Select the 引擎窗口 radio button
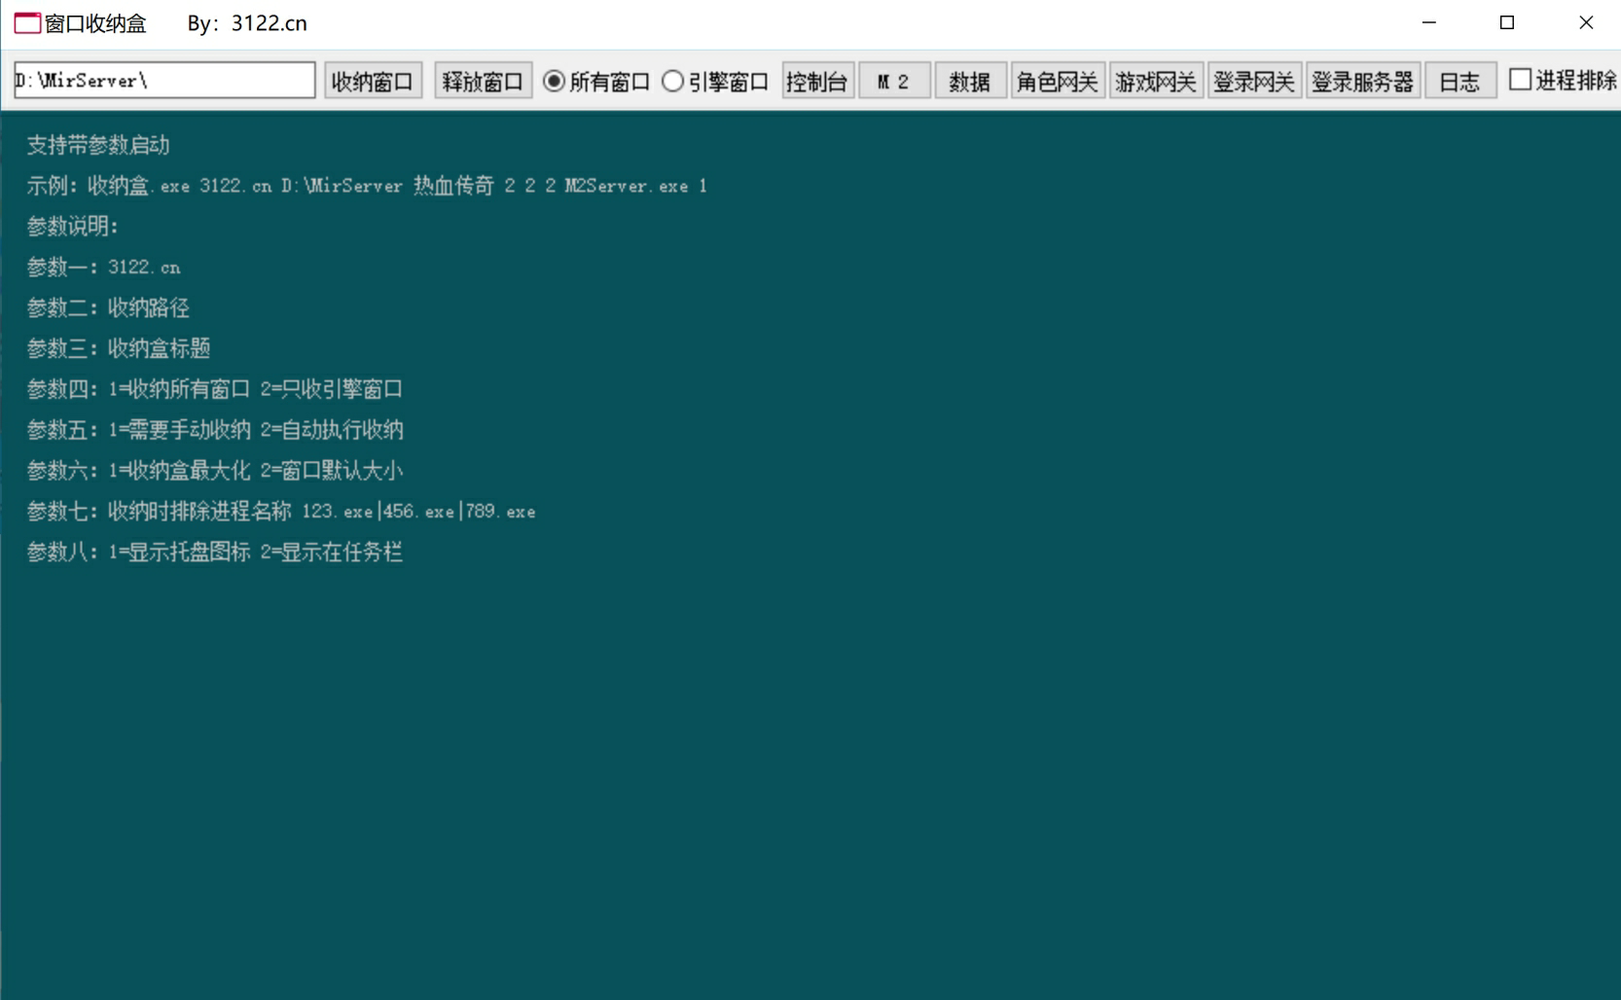This screenshot has width=1621, height=1000. [x=715, y=82]
